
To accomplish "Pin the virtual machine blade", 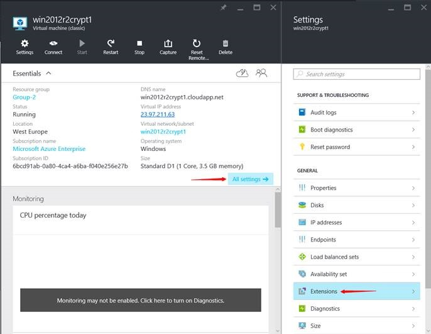I will point(224,8).
